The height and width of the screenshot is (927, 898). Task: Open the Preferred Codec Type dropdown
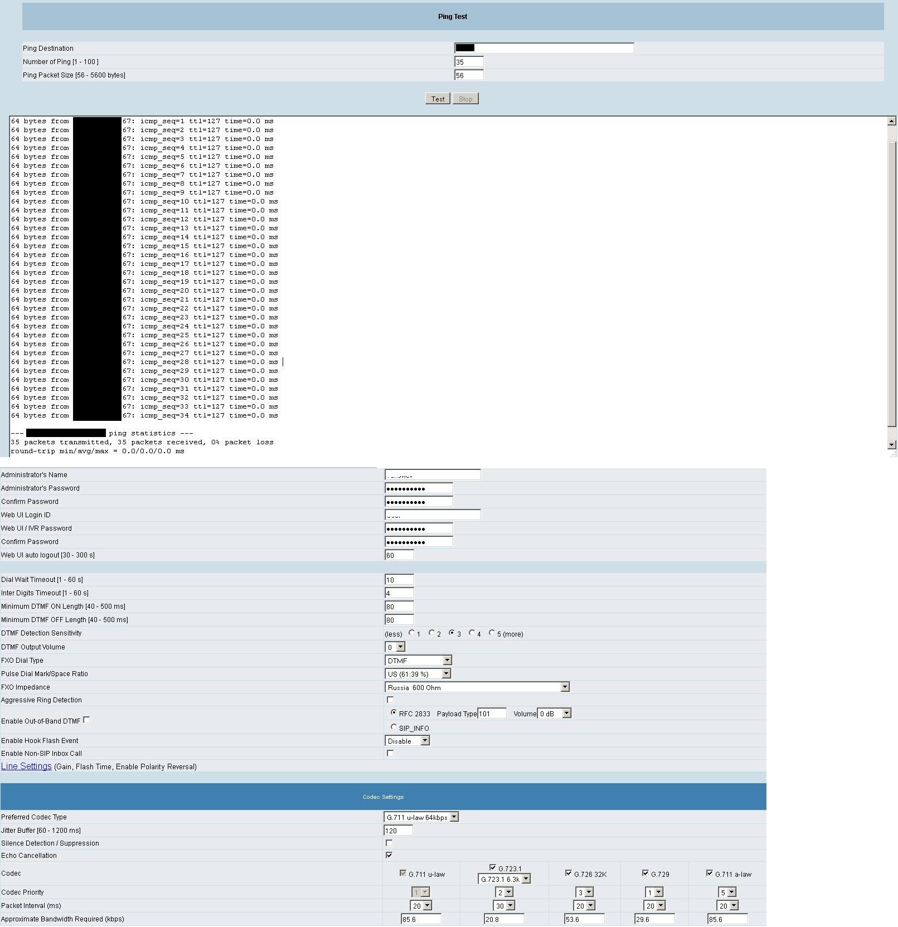click(x=421, y=817)
